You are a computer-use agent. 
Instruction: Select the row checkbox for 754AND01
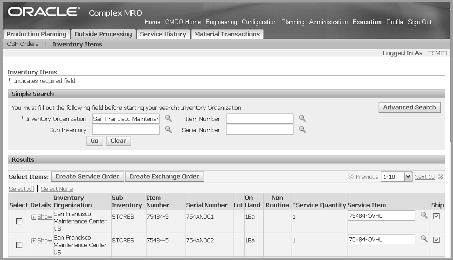[x=20, y=222]
